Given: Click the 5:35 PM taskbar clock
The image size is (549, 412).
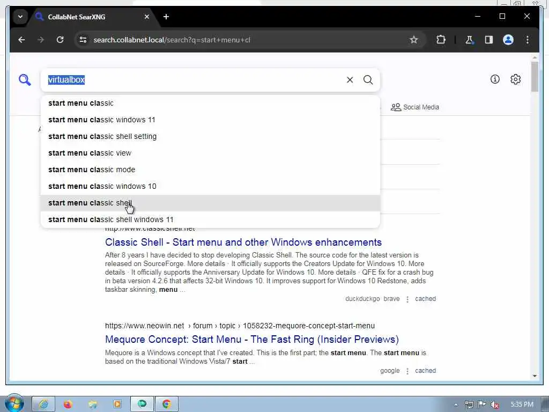Looking at the screenshot, I should click(522, 404).
